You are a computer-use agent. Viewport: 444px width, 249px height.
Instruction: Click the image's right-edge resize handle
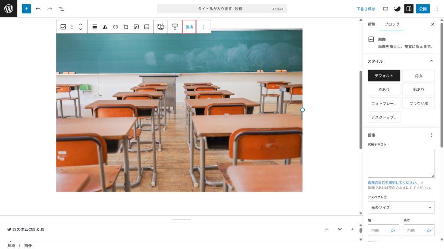point(303,110)
